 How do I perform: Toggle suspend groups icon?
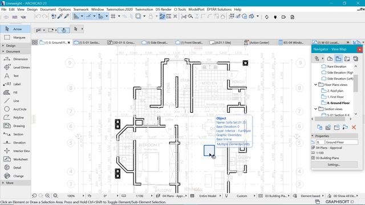tap(162, 17)
